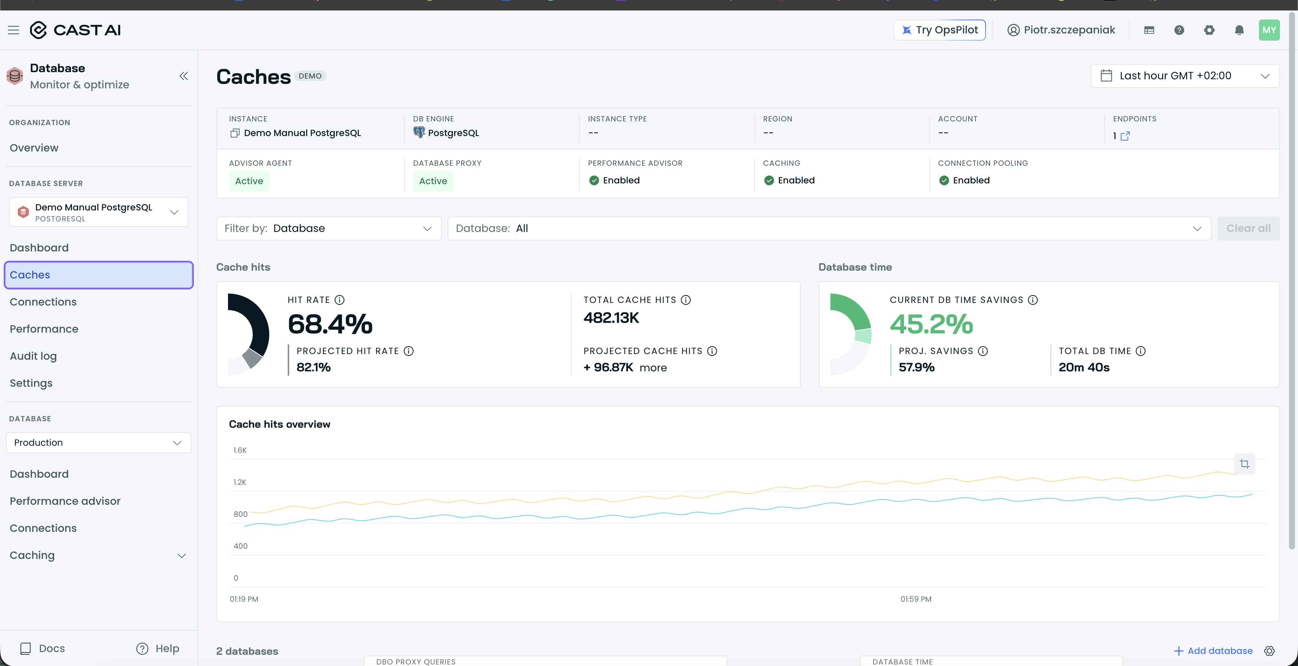1298x666 pixels.
Task: Open the hamburger navigation menu
Action: point(14,30)
